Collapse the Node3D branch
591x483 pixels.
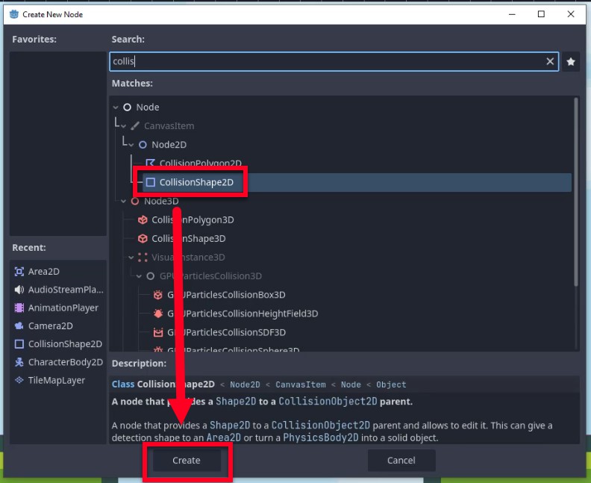click(x=124, y=202)
